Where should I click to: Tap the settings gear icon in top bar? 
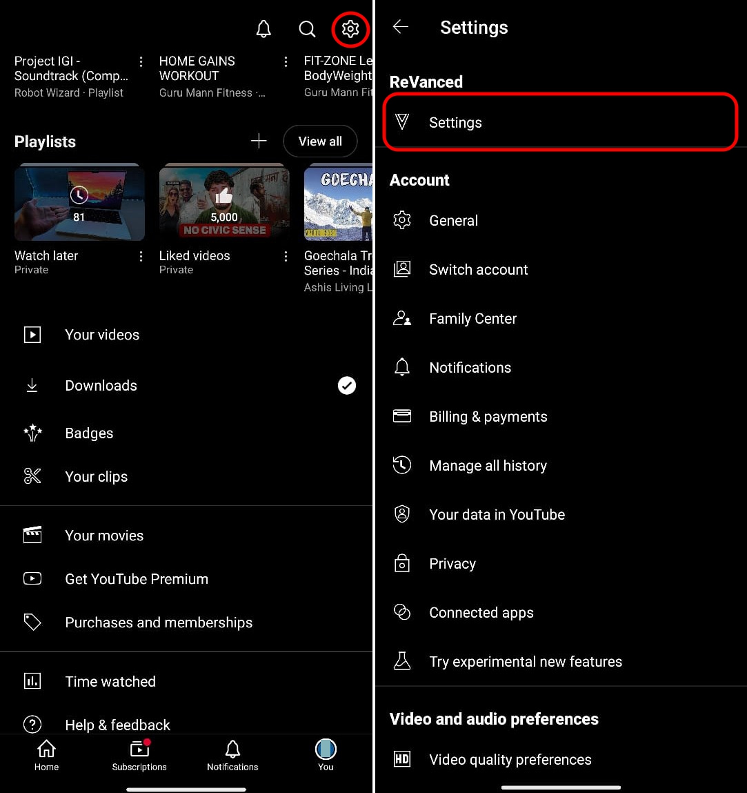pyautogui.click(x=350, y=29)
